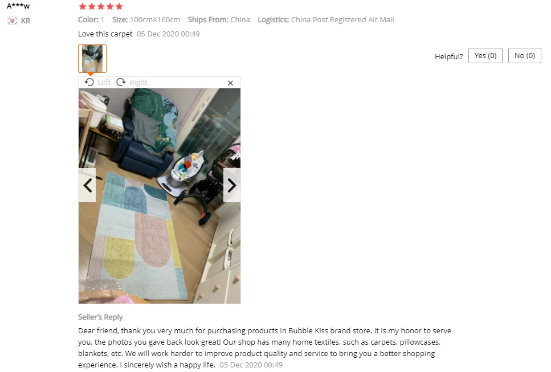Click the KR country code label
551x372 pixels.
tap(26, 21)
